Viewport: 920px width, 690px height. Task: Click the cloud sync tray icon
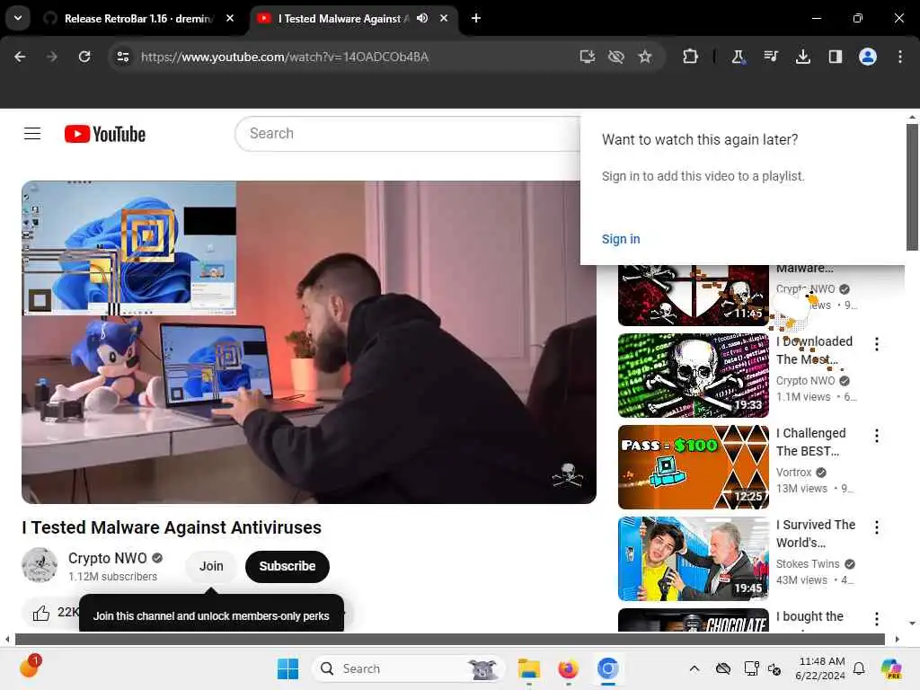(723, 668)
